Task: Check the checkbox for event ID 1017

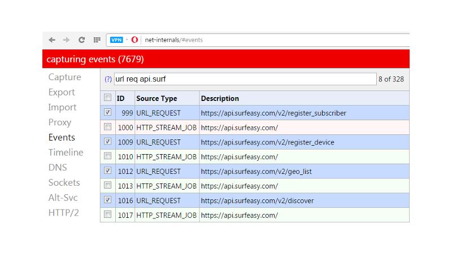Action: point(107,214)
